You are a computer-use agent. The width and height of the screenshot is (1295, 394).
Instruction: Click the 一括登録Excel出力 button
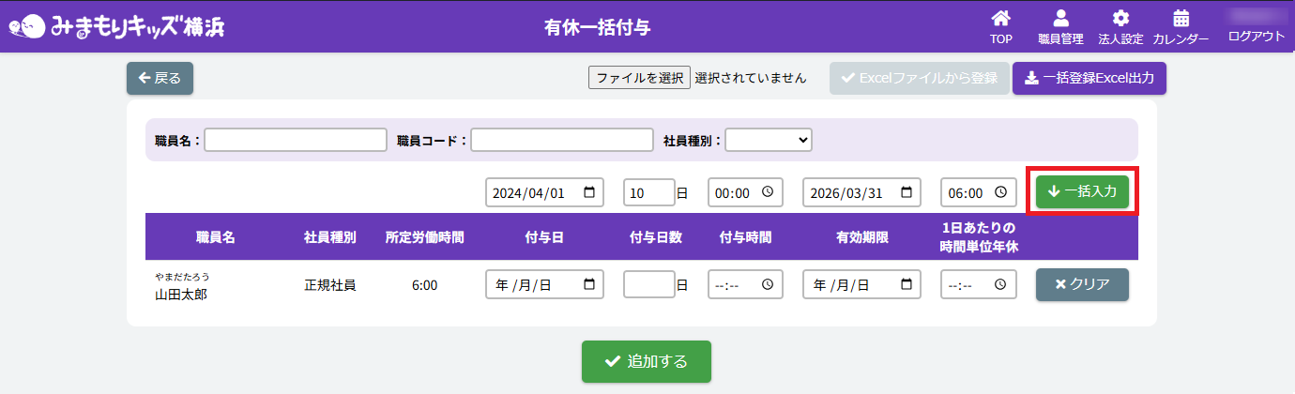[x=1089, y=79]
